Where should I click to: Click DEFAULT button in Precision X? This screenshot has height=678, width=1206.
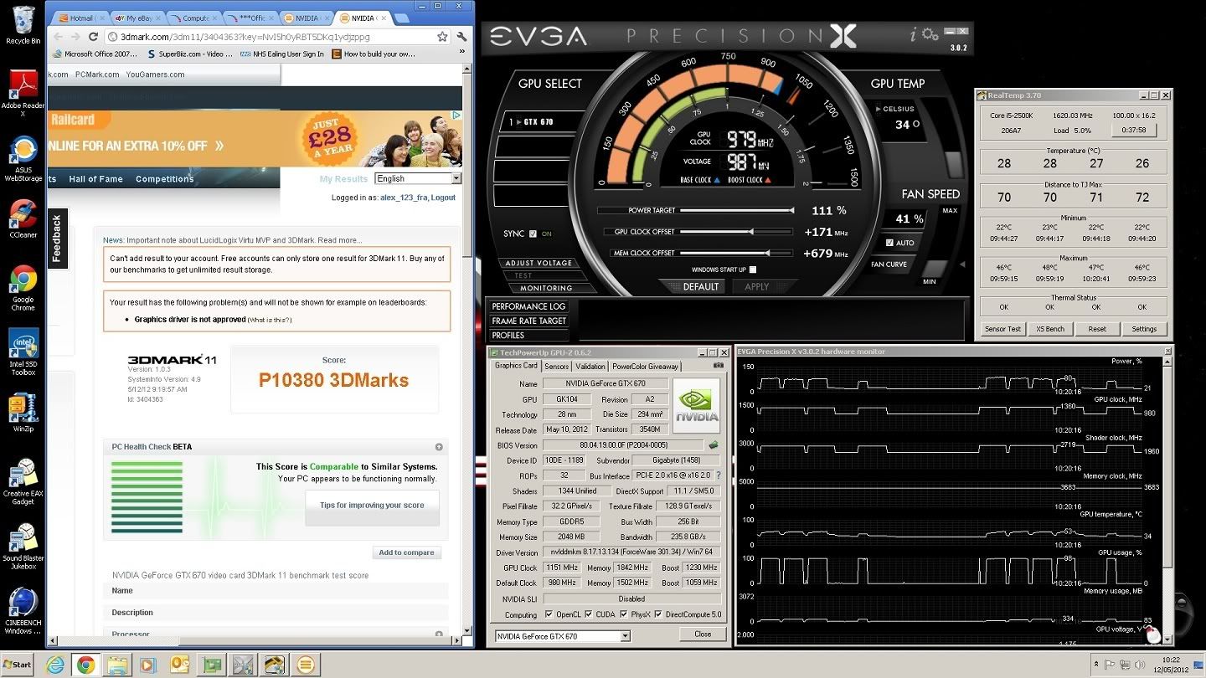(x=701, y=286)
